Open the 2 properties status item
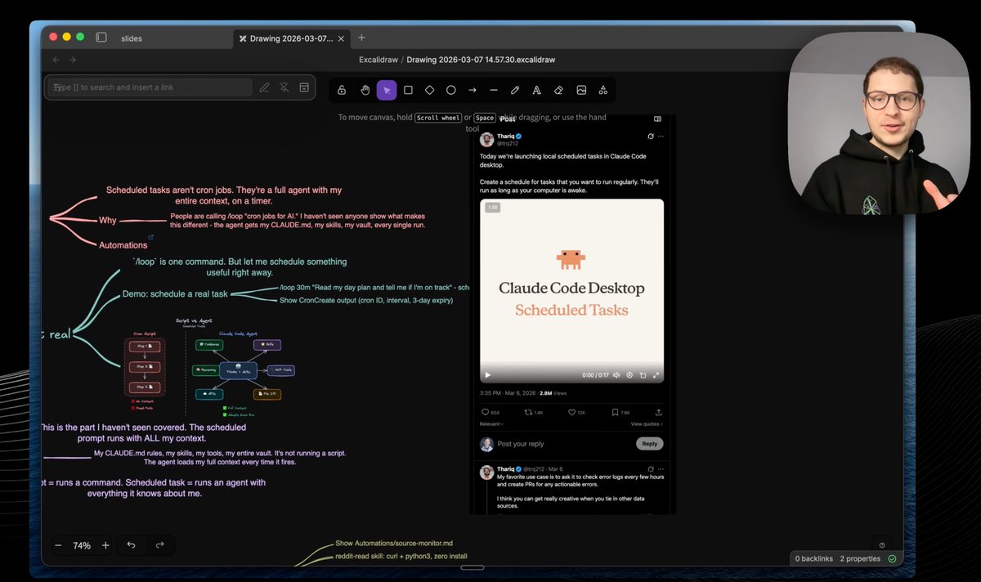The width and height of the screenshot is (981, 582). click(860, 559)
